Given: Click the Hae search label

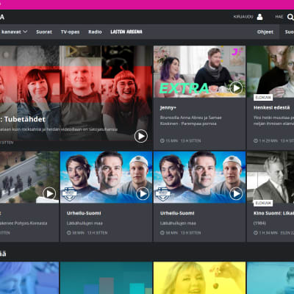Looking at the screenshot, I should point(279,17).
